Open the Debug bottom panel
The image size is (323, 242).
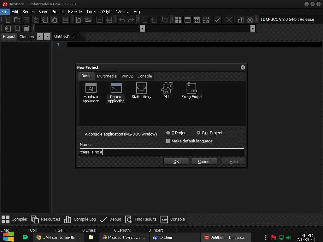tap(110, 219)
